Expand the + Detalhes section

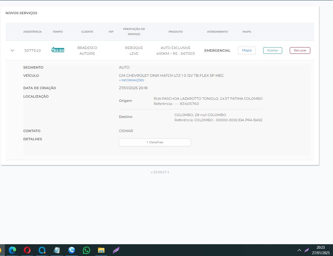155,142
